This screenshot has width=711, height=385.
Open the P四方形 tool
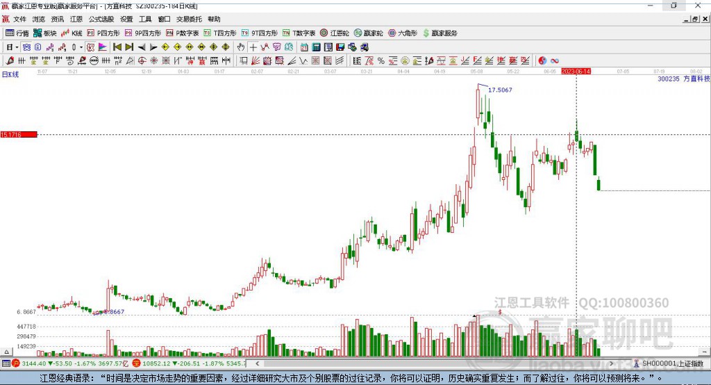103,33
